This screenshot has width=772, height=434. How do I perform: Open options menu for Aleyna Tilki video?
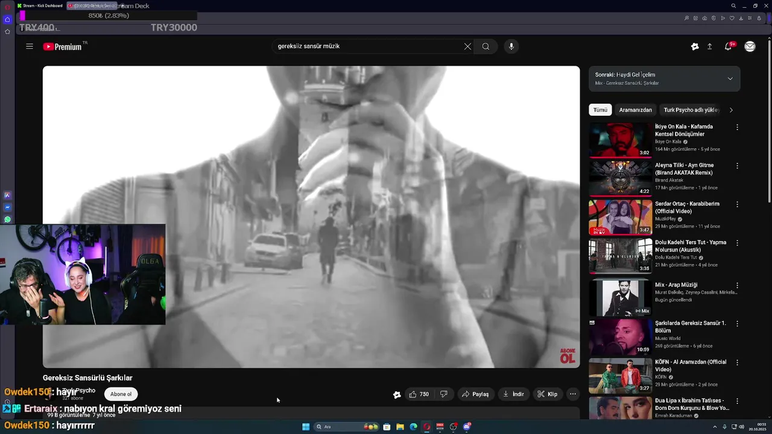[737, 166]
